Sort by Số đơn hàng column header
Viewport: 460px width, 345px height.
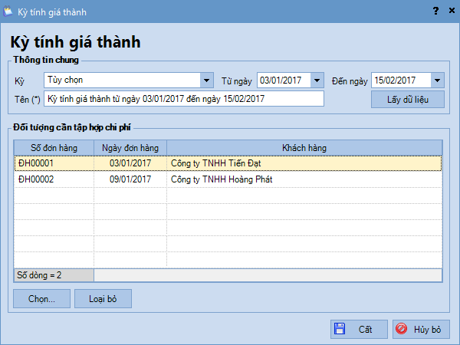coord(54,147)
